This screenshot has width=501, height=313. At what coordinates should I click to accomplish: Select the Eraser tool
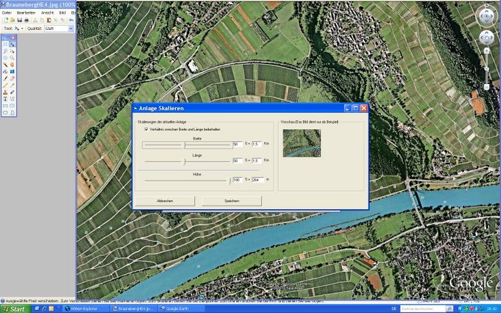coord(12,78)
